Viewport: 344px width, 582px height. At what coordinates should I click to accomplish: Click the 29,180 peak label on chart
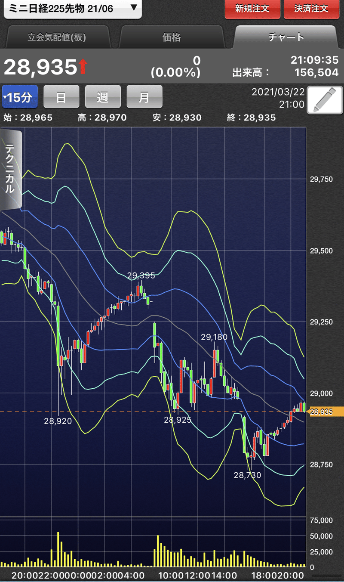point(214,337)
